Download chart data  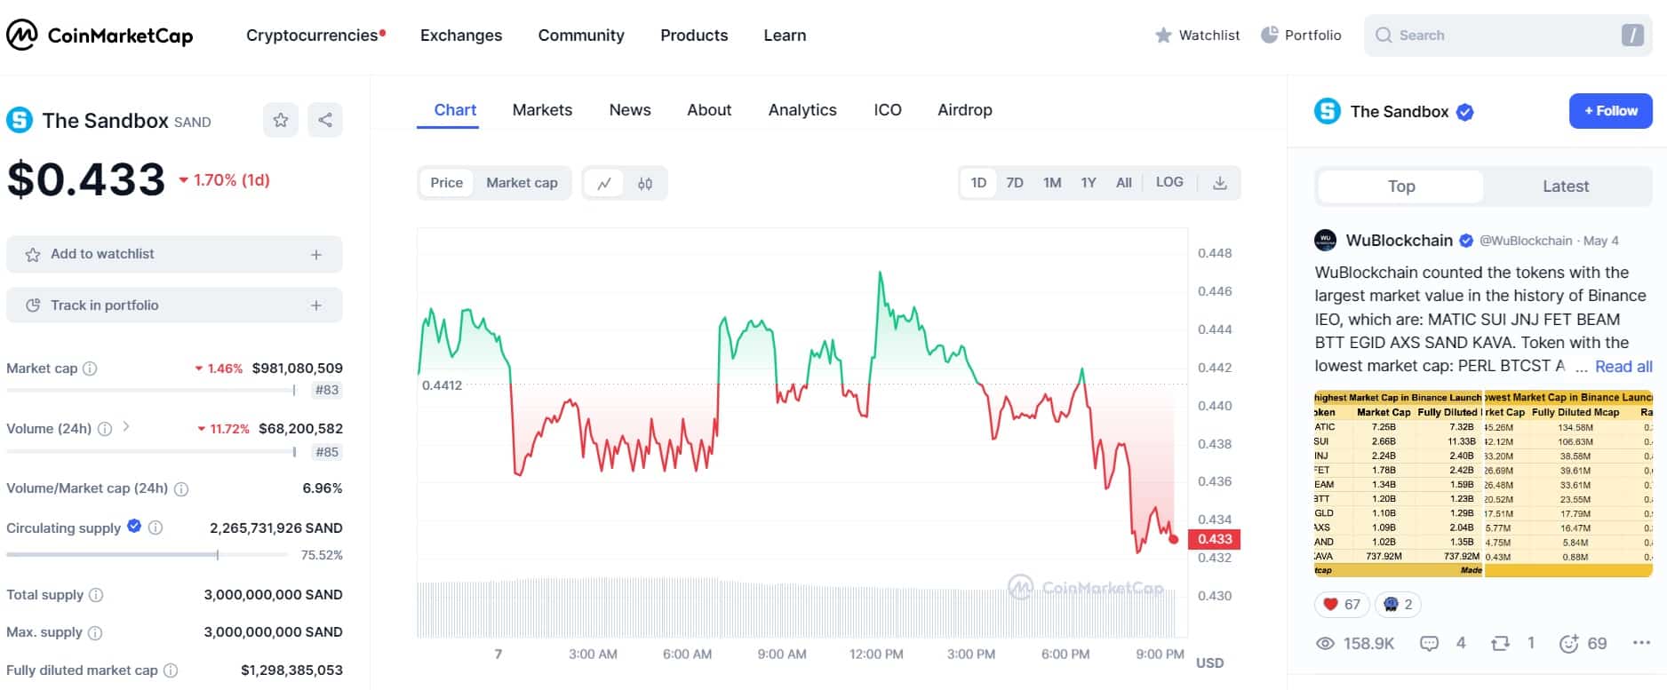[1220, 183]
